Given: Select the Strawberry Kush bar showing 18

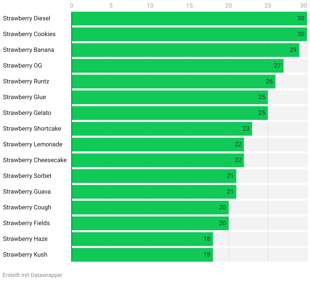Looking at the screenshot, I should pyautogui.click(x=142, y=255).
